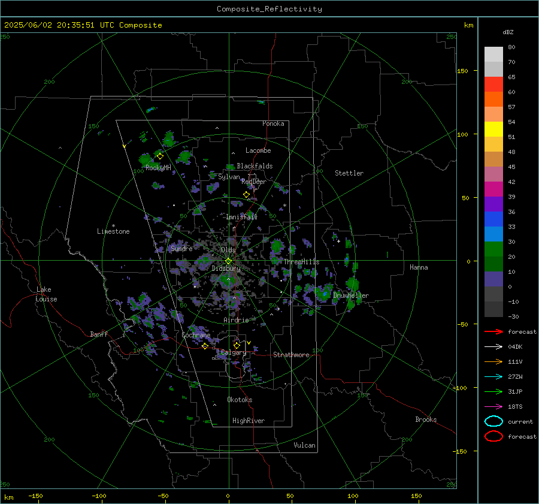Click the ThreeHills map label
Screen dimensions: 539x504
click(301, 262)
